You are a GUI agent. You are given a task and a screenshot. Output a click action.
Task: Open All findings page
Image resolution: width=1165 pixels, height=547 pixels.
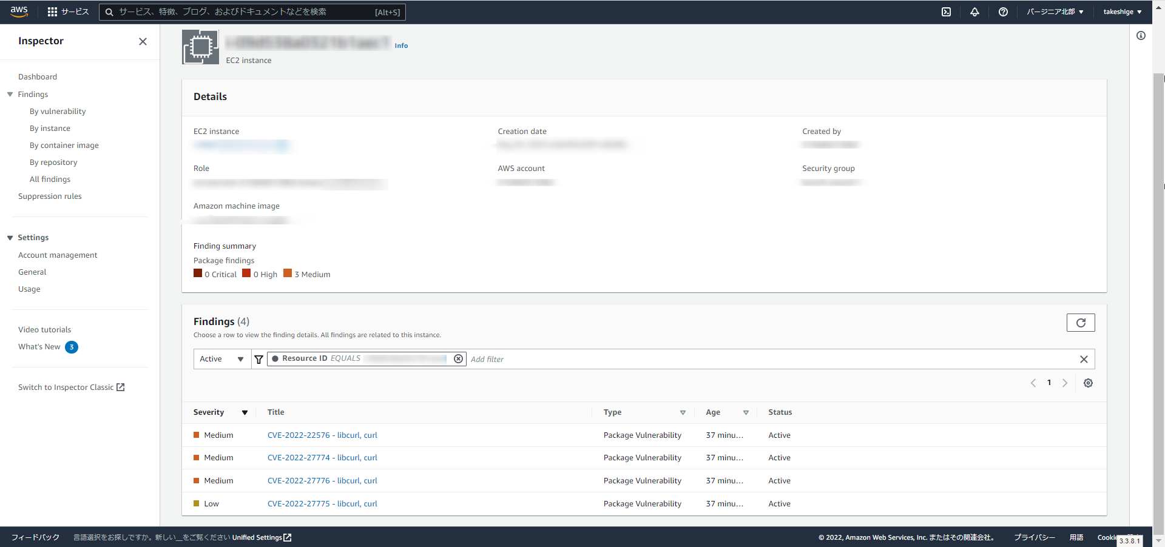coord(50,180)
